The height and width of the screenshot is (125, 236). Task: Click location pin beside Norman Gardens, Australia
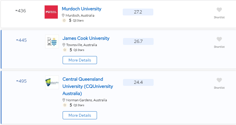(x=64, y=100)
